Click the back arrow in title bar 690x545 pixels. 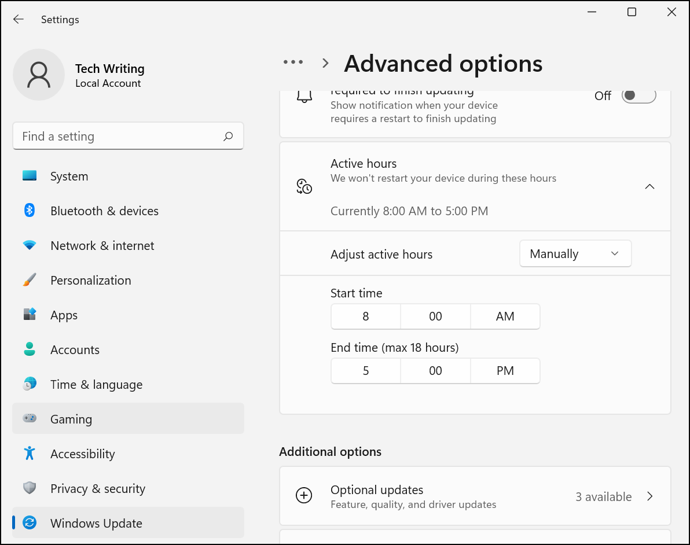point(19,19)
